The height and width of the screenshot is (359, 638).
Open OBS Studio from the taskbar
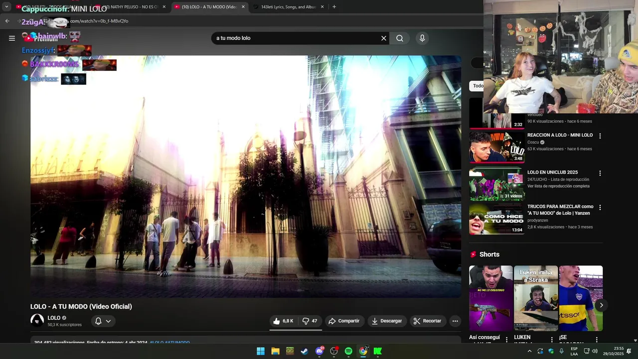(334, 351)
